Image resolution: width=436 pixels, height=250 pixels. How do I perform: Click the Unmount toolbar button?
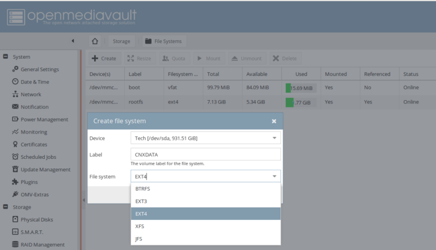pos(247,58)
